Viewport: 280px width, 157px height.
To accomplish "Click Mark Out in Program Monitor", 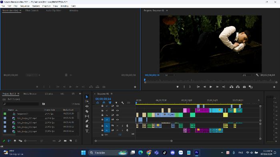I will (190, 87).
